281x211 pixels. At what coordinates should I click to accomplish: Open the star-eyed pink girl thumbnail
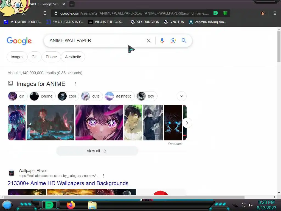point(99,123)
